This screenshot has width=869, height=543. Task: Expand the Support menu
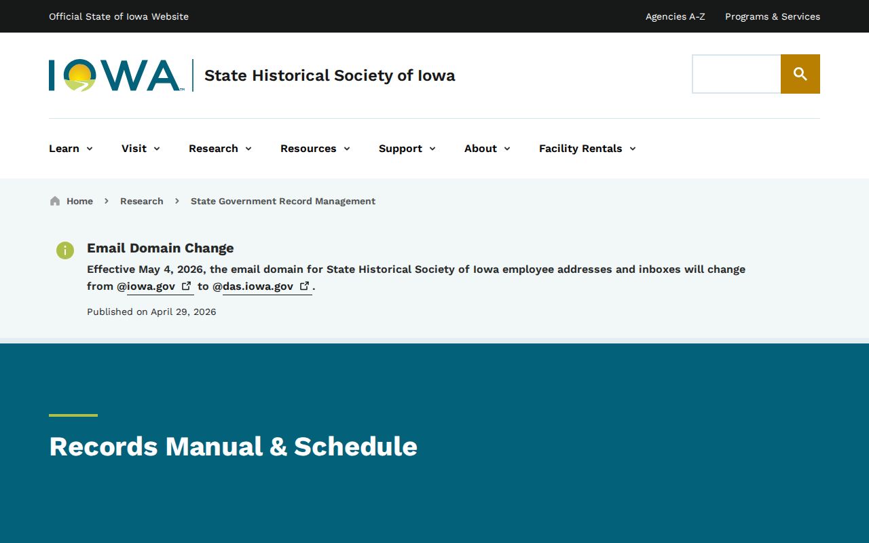(407, 149)
